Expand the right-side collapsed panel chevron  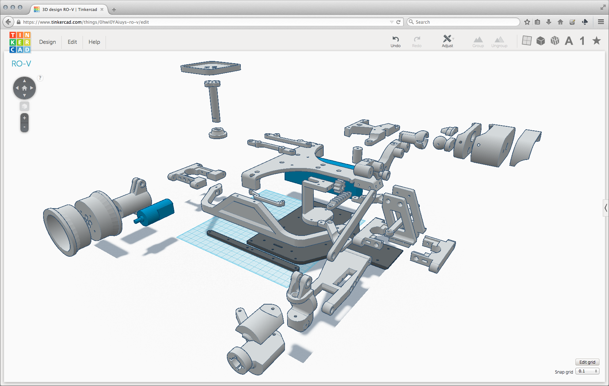[605, 208]
